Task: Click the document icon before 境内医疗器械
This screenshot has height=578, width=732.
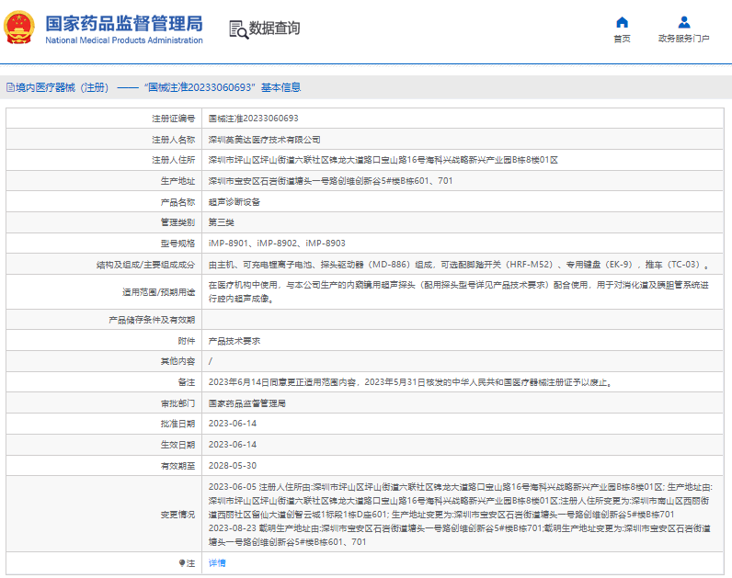Action: (10, 87)
